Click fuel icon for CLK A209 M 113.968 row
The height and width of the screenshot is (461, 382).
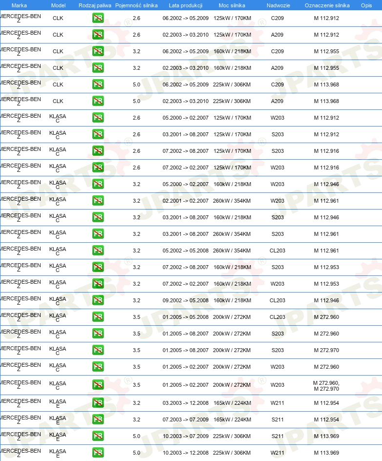click(98, 101)
